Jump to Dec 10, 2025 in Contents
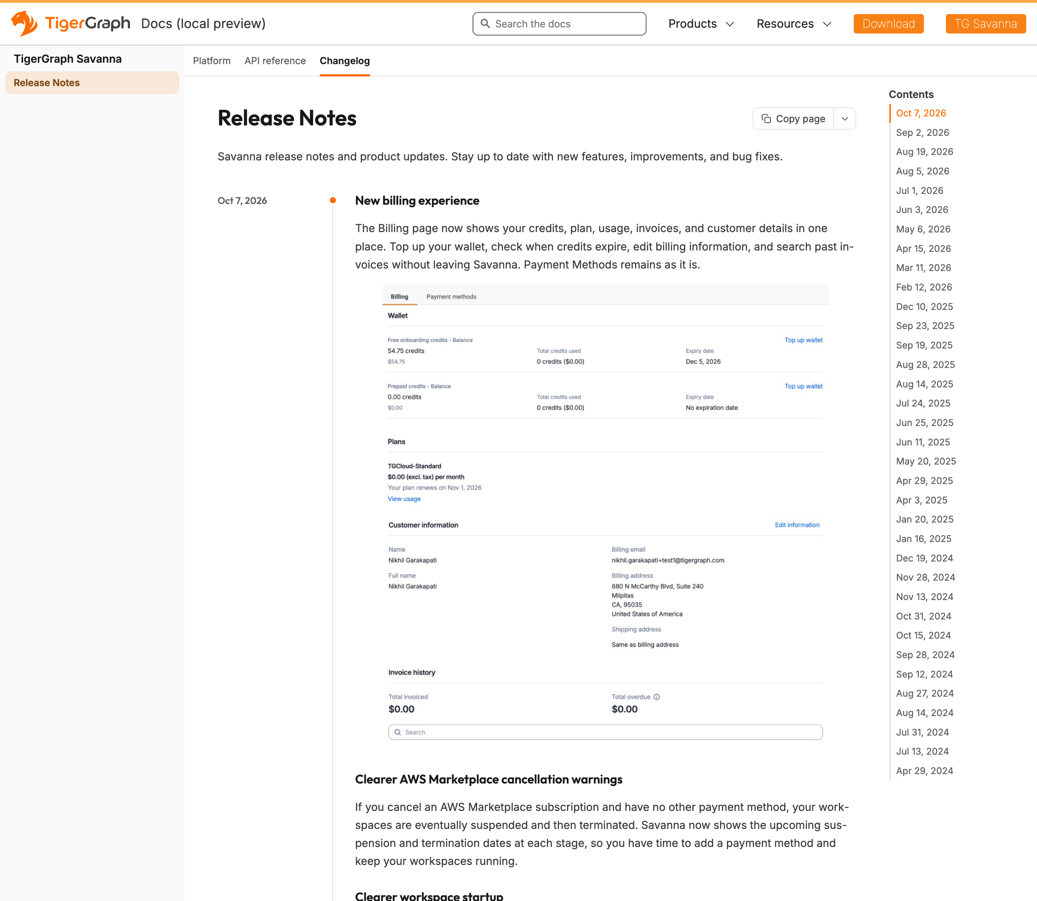This screenshot has height=901, width=1037. 924,307
